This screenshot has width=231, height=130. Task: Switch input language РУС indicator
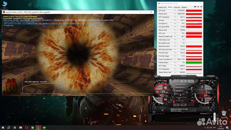coord(215,127)
